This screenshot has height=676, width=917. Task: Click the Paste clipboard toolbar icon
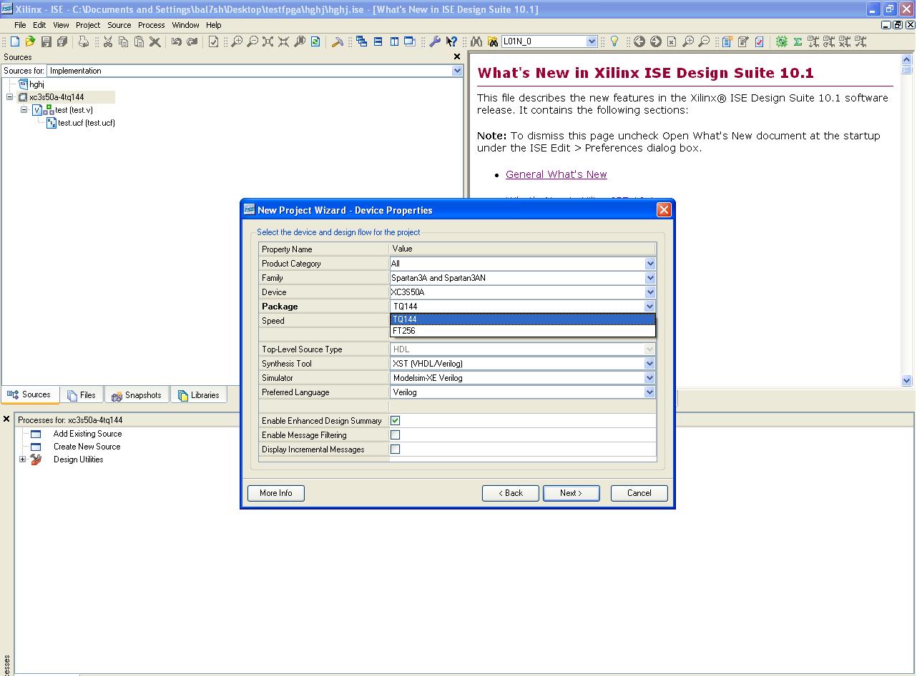(x=139, y=41)
